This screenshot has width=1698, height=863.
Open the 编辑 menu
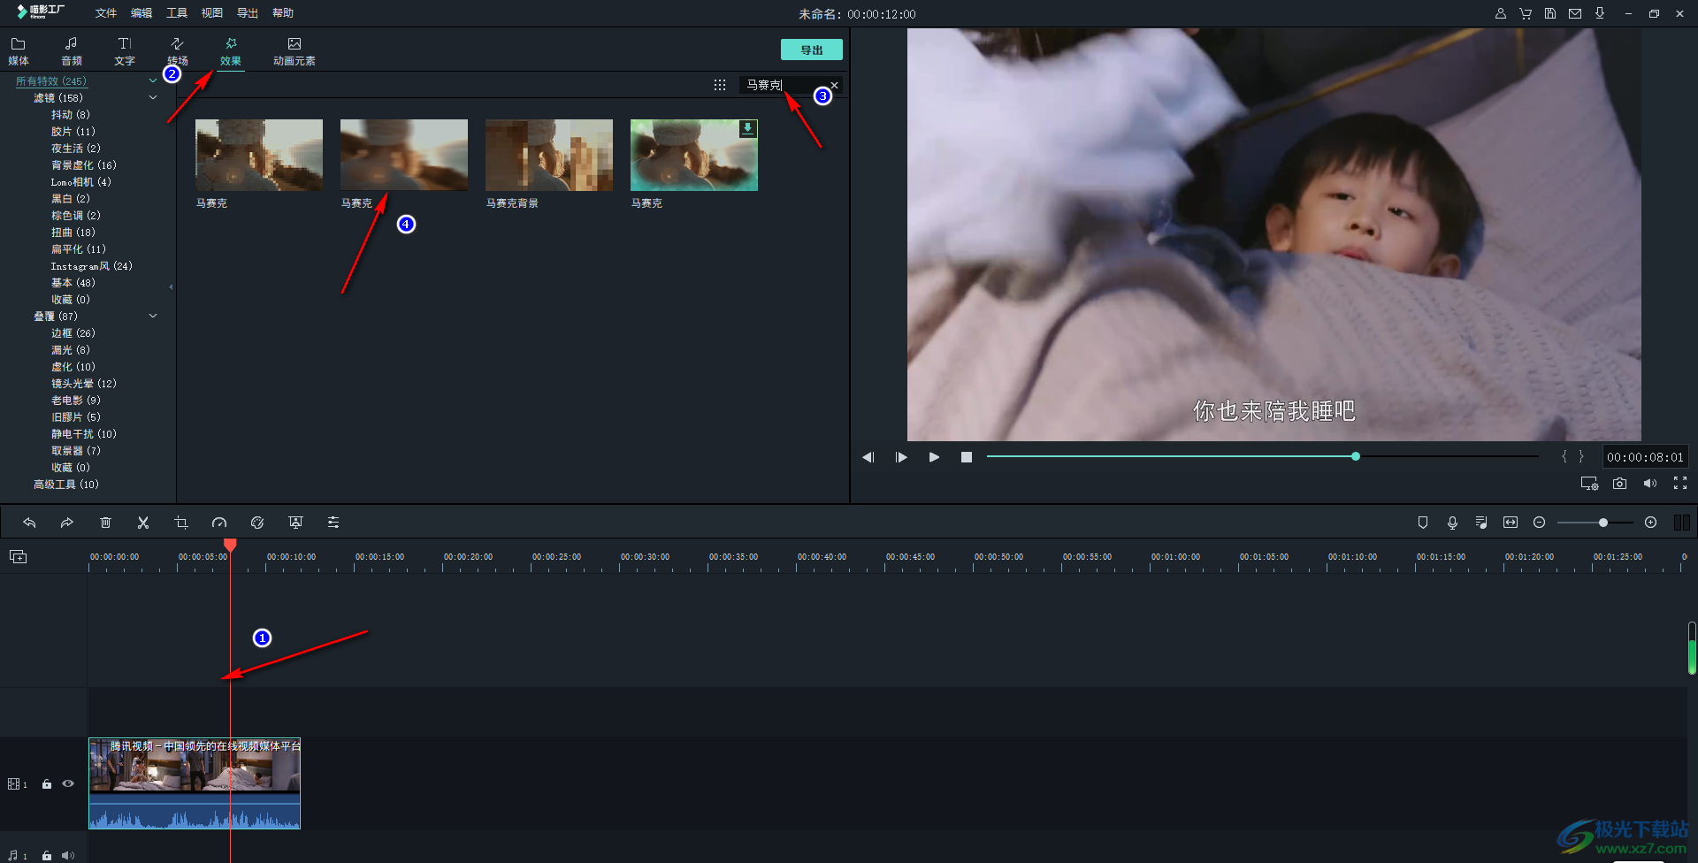point(141,13)
